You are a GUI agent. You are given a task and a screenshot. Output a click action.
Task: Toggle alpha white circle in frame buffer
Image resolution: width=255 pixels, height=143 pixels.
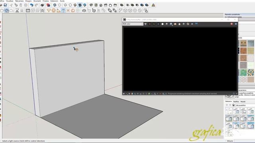pyautogui.click(x=163, y=24)
